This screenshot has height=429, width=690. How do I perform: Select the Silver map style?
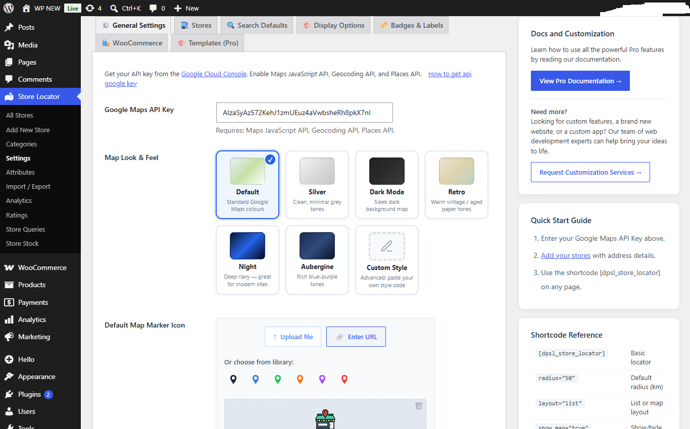click(317, 185)
